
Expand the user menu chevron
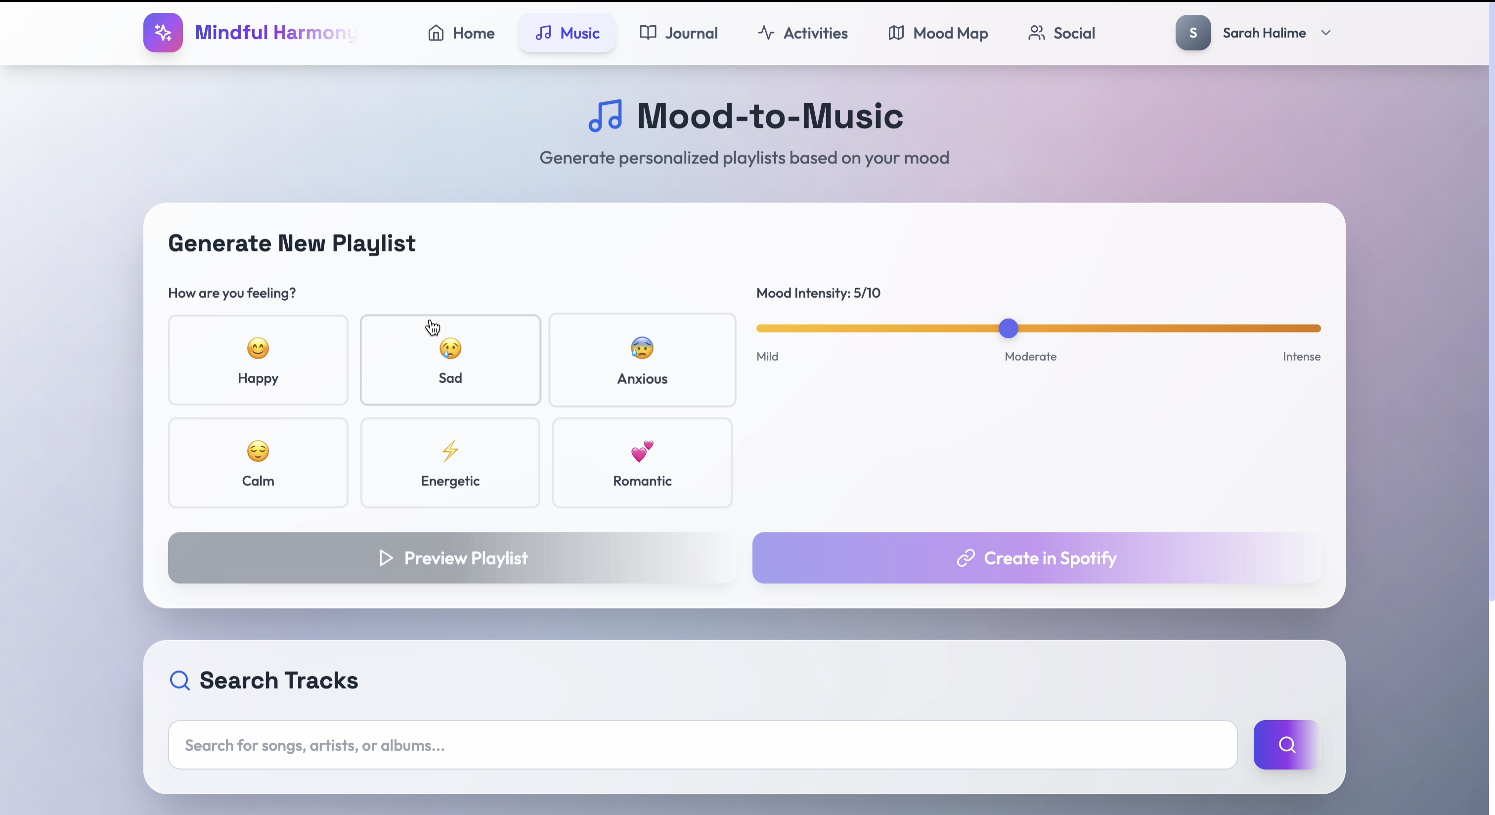tap(1325, 33)
